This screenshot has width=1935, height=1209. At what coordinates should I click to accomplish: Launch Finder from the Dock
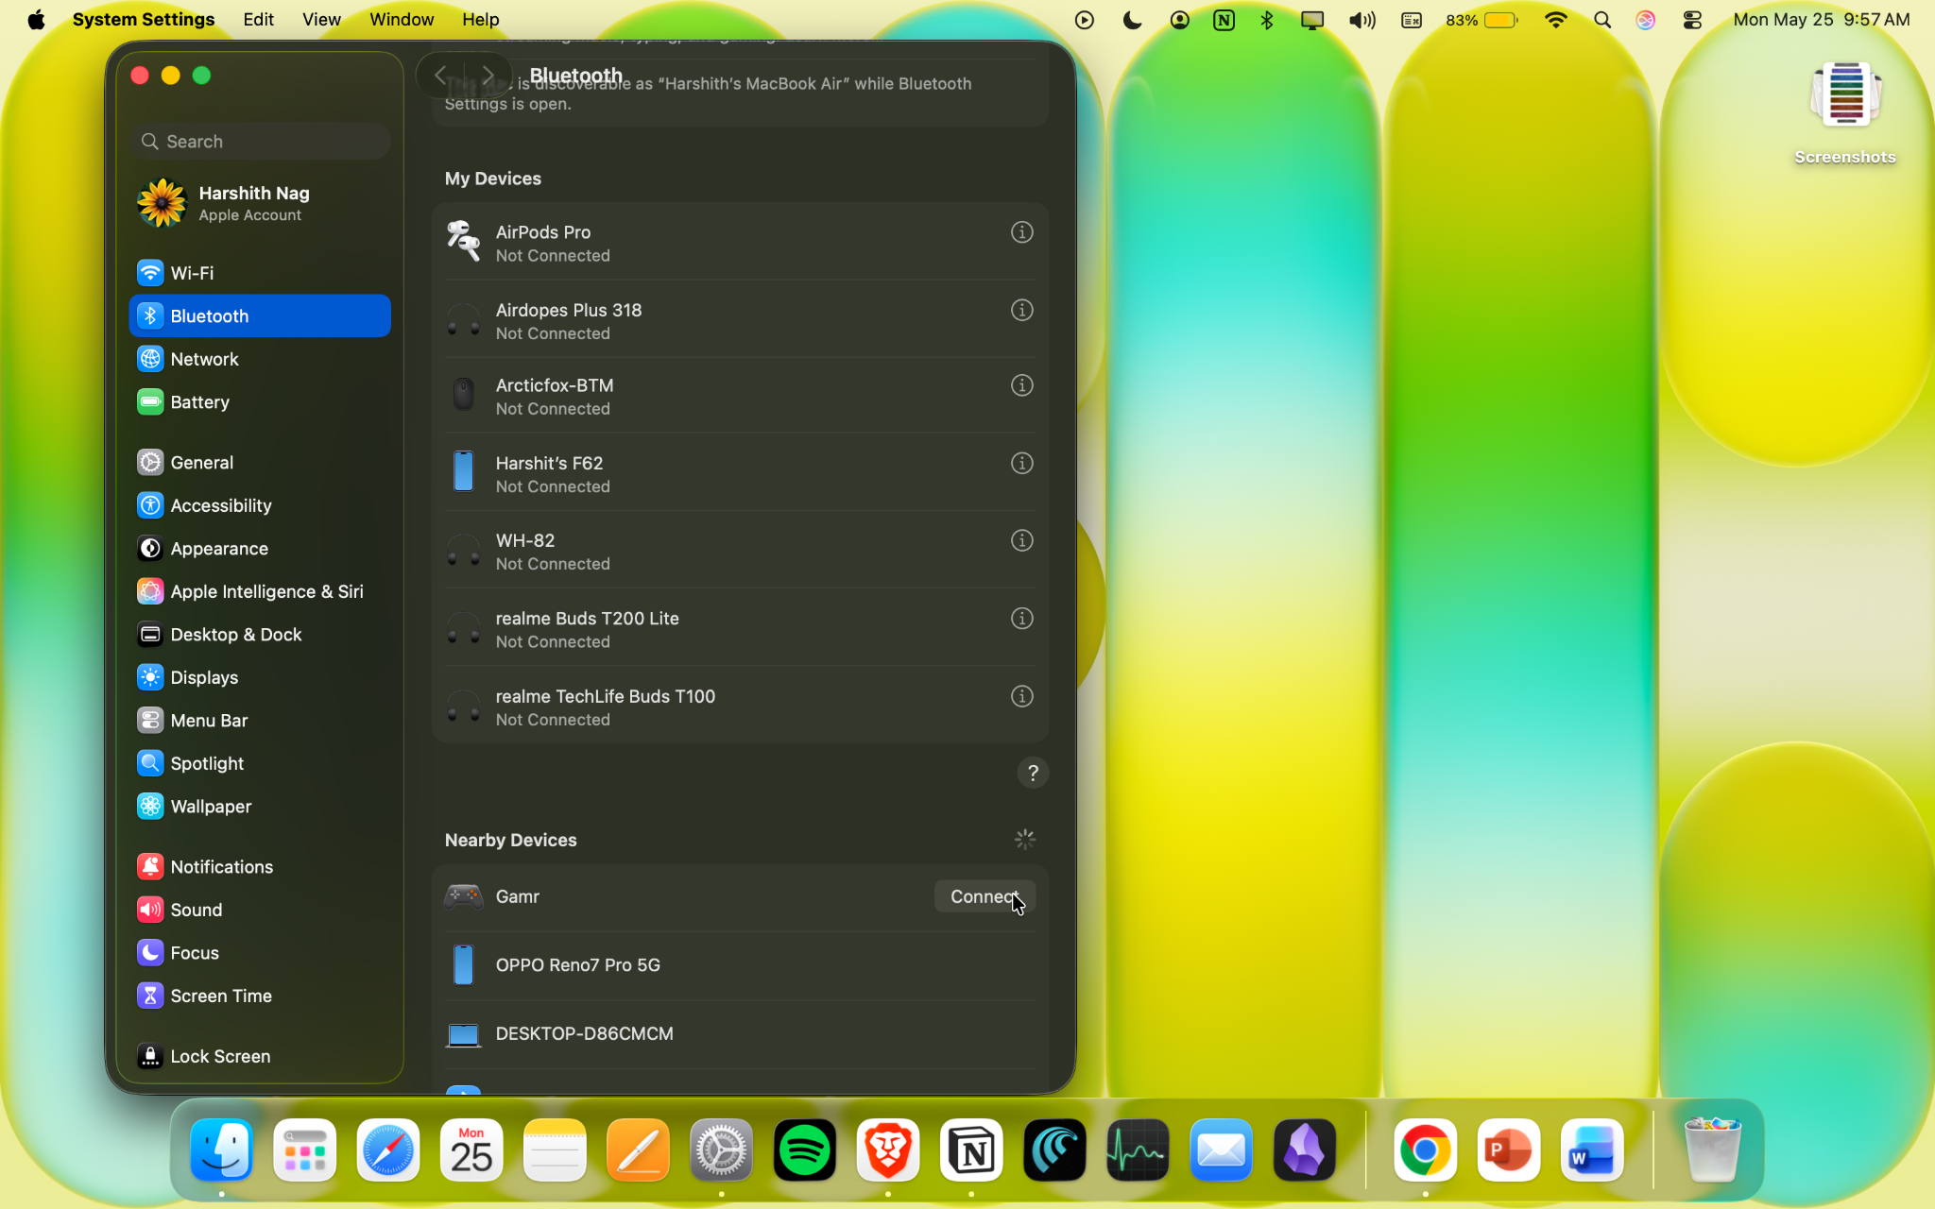tap(222, 1150)
